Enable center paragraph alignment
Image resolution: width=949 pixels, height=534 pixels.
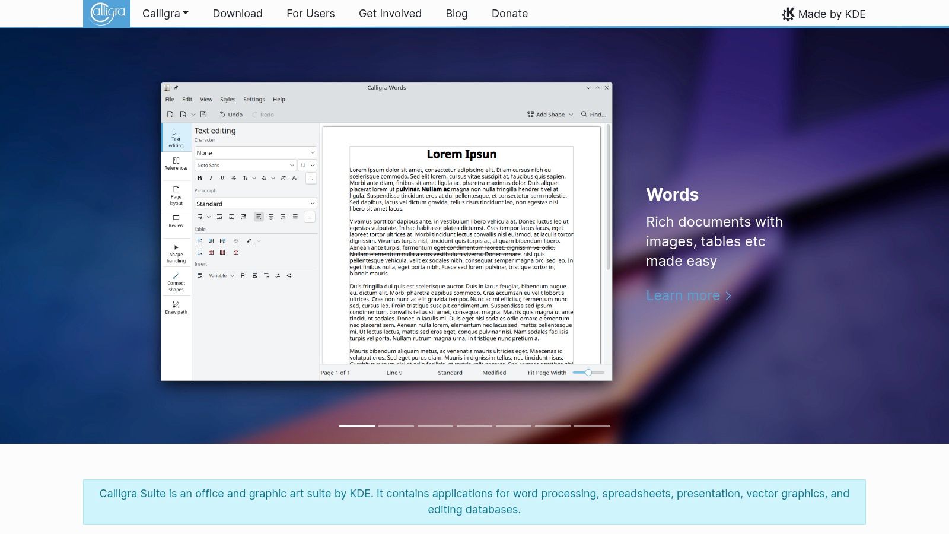(x=271, y=217)
